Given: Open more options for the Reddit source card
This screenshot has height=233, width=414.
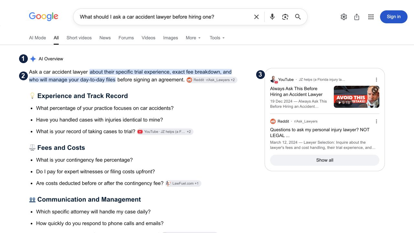Looking at the screenshot, I should pyautogui.click(x=376, y=121).
